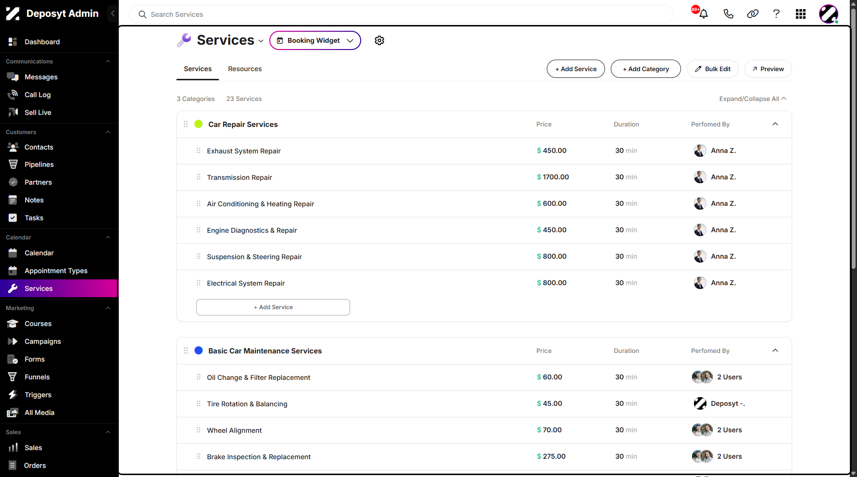The width and height of the screenshot is (857, 477).
Task: Open Suspension & Steering Repair
Action: [254, 257]
